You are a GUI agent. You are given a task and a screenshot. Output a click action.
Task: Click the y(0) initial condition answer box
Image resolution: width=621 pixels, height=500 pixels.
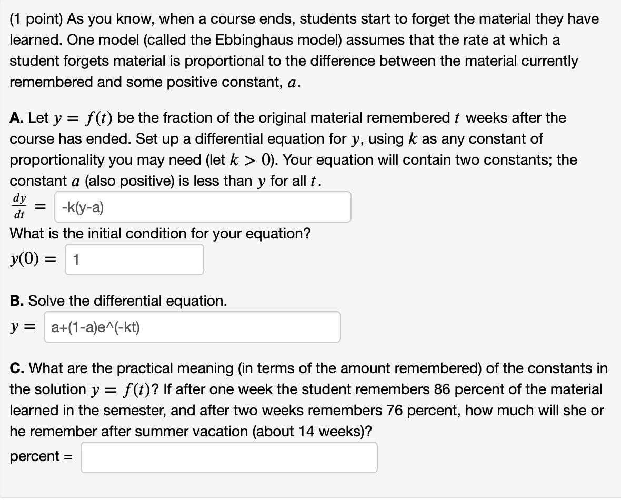coord(134,259)
